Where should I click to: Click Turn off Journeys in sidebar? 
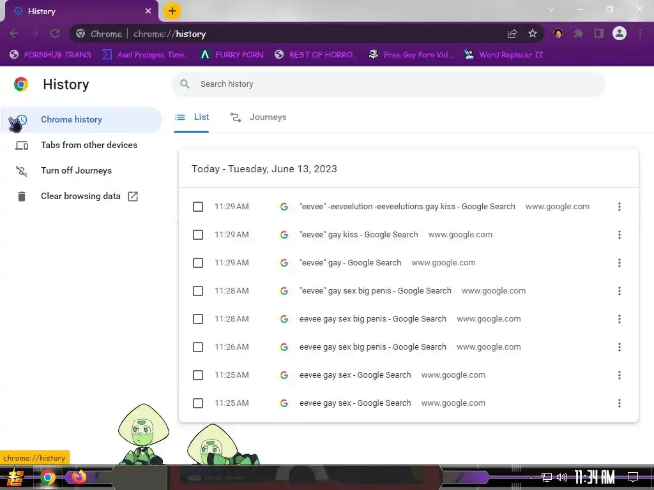click(81, 171)
